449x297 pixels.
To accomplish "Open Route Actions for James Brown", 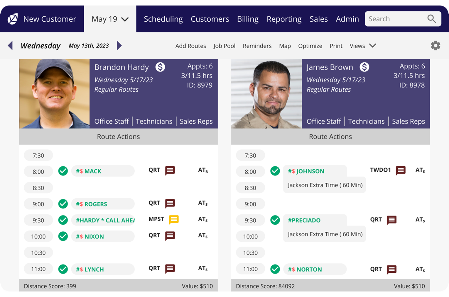I will 330,136.
